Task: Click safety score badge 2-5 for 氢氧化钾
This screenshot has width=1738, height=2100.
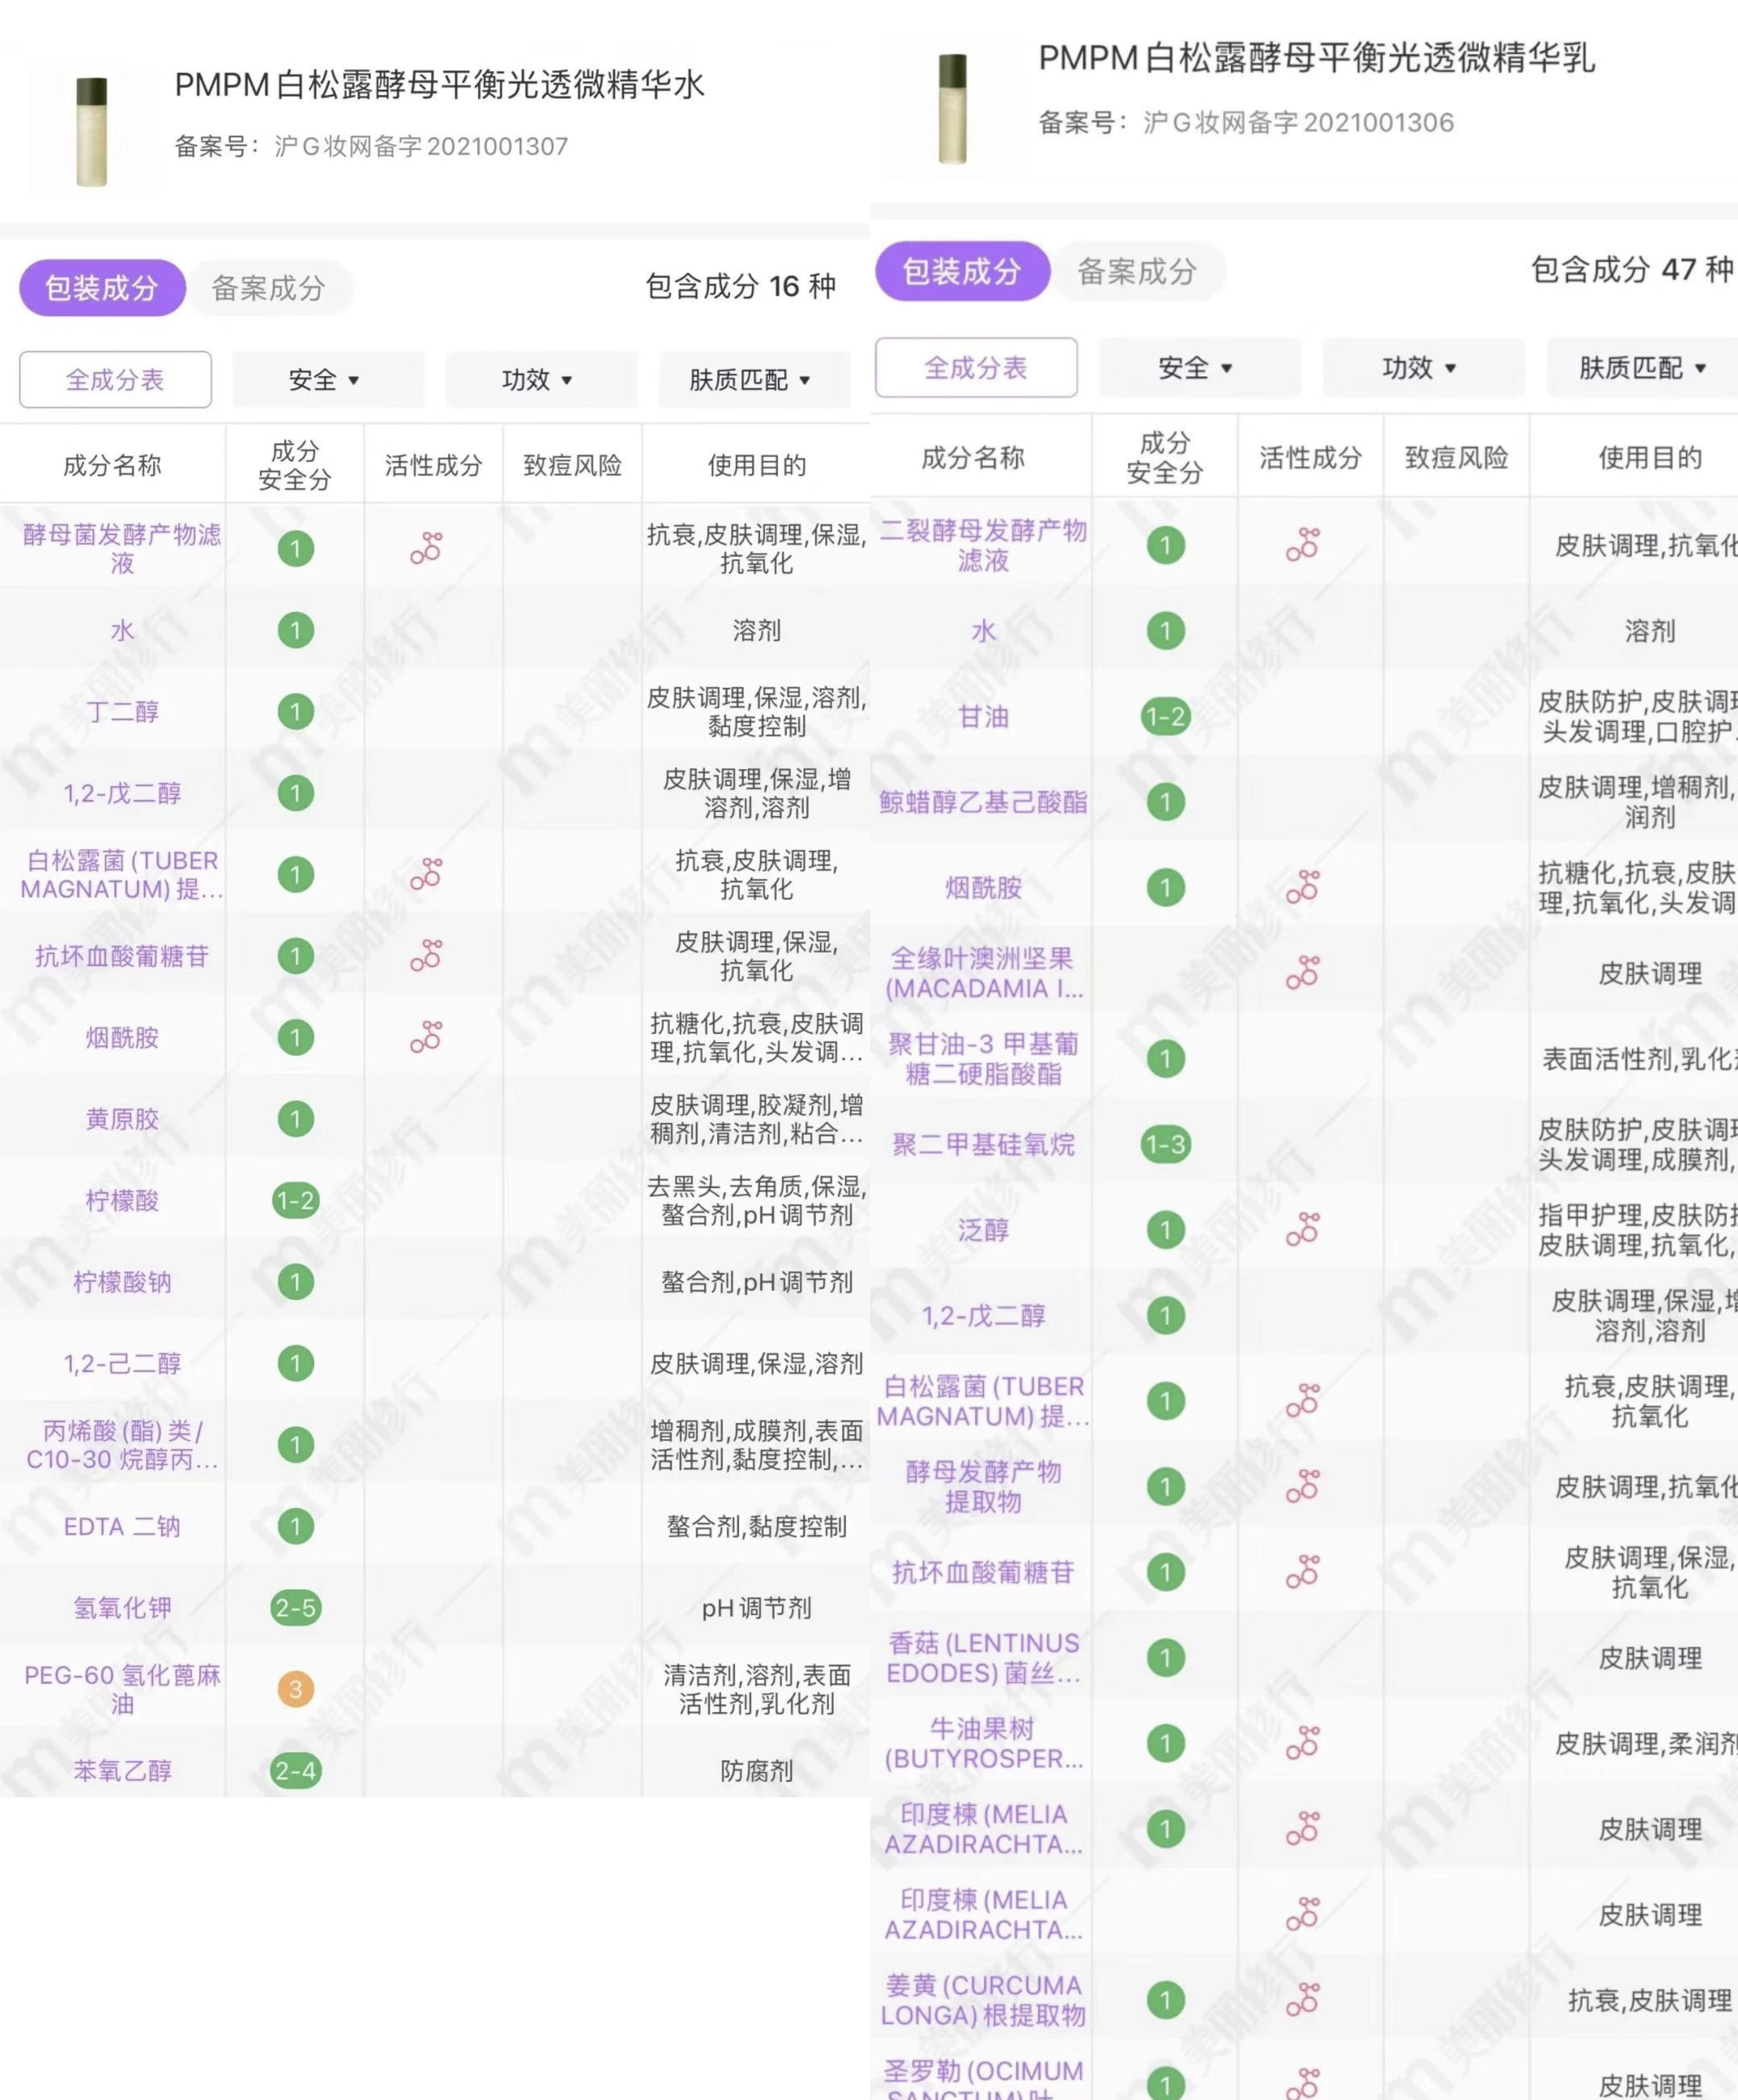Action: click(296, 1608)
